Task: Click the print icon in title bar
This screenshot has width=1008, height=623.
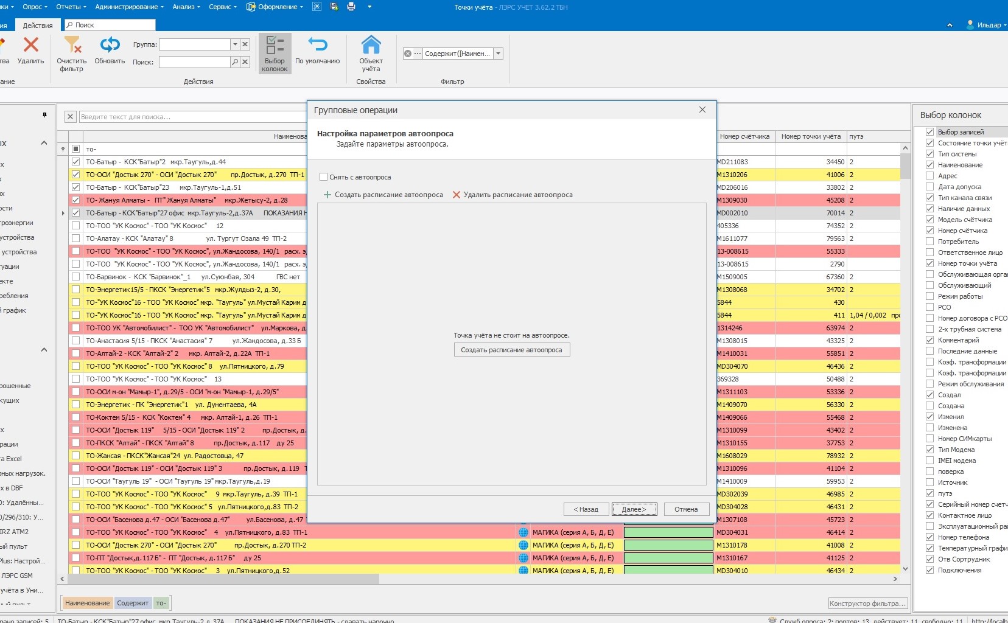Action: coord(351,7)
